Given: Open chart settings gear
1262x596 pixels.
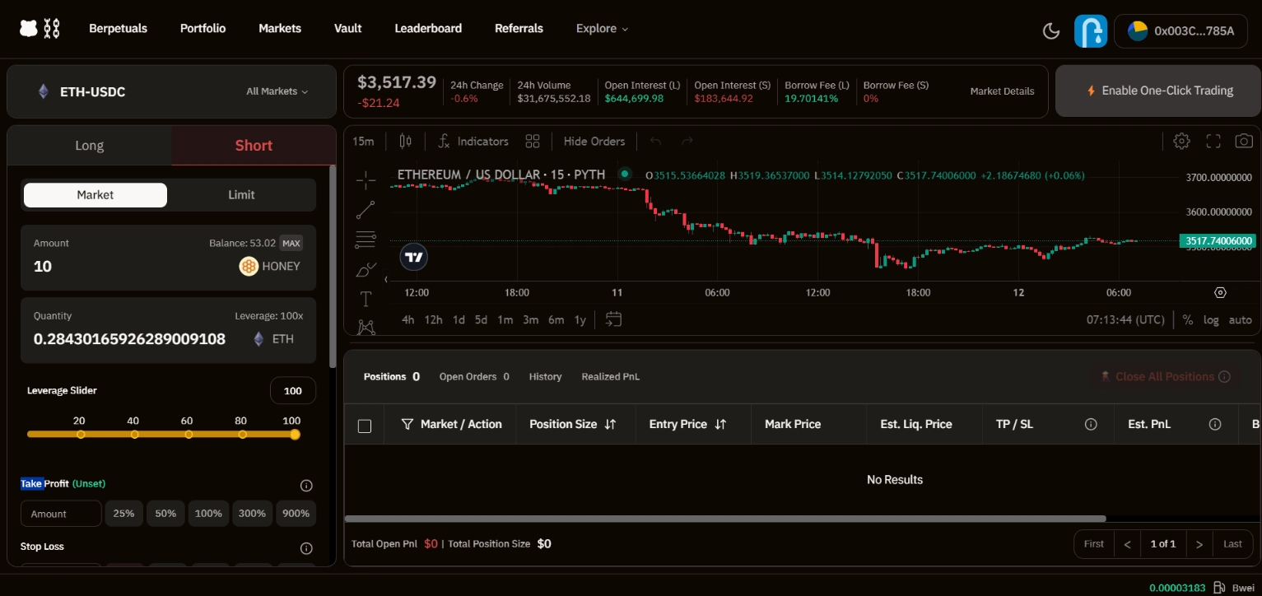Looking at the screenshot, I should click(x=1181, y=141).
